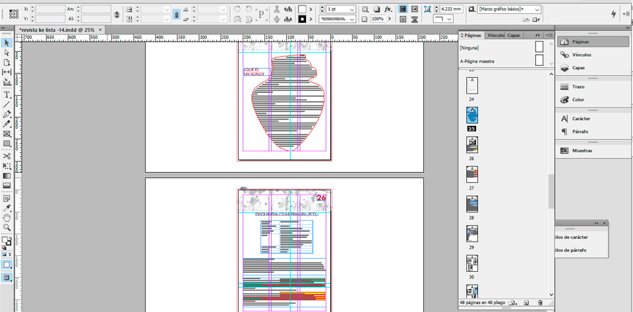Open Carácter panel from dock
This screenshot has width=633, height=312.
pos(580,119)
